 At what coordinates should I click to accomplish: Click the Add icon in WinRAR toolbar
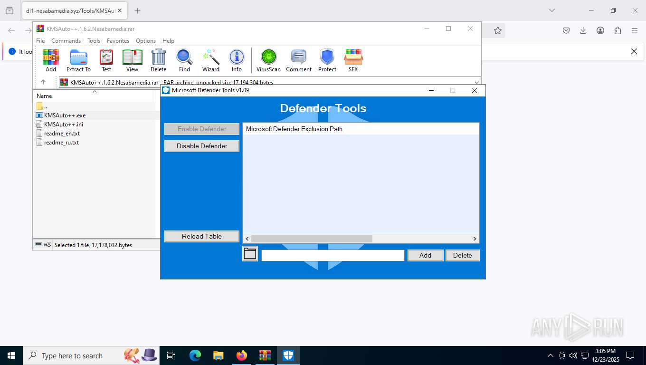point(51,60)
